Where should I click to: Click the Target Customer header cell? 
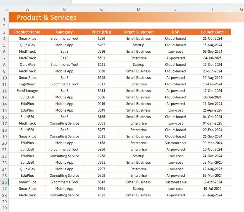tap(138, 32)
